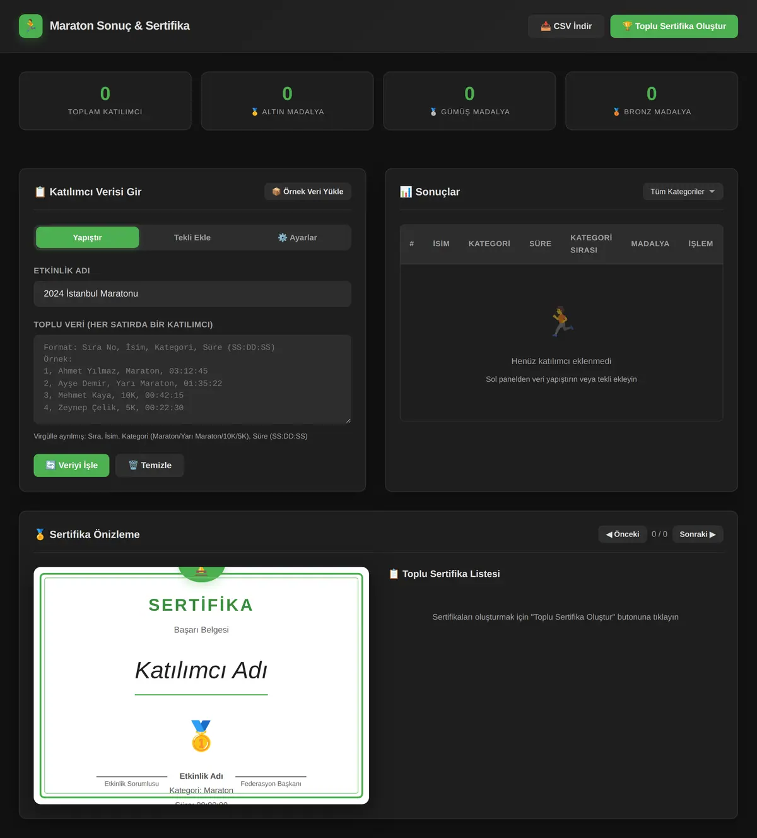Click the "0 / 0" certificate counter
The width and height of the screenshot is (757, 838).
click(x=659, y=534)
